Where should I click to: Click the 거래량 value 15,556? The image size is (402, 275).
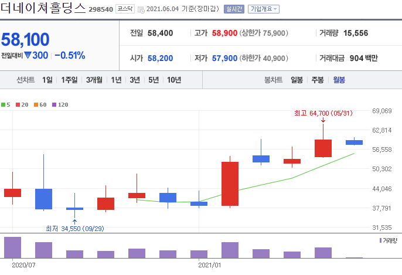[356, 33]
